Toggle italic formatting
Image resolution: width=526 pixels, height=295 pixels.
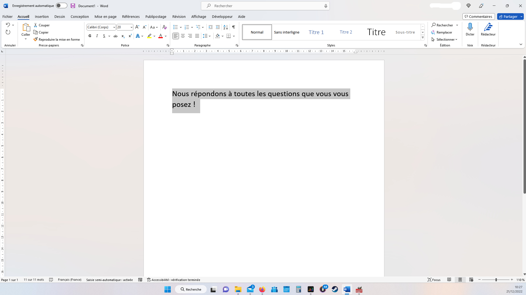(97, 36)
